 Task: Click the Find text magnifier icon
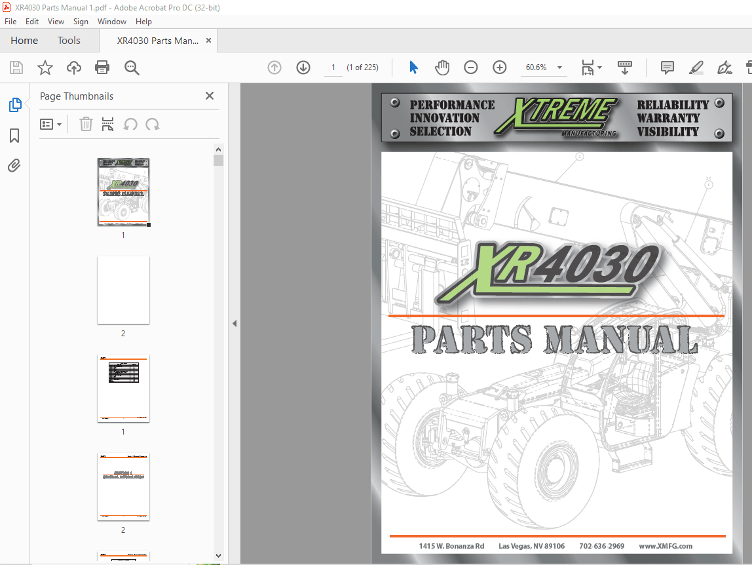point(132,68)
